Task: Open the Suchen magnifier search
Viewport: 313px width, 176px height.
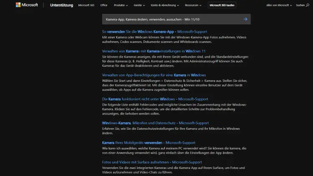Action: (x=303, y=5)
